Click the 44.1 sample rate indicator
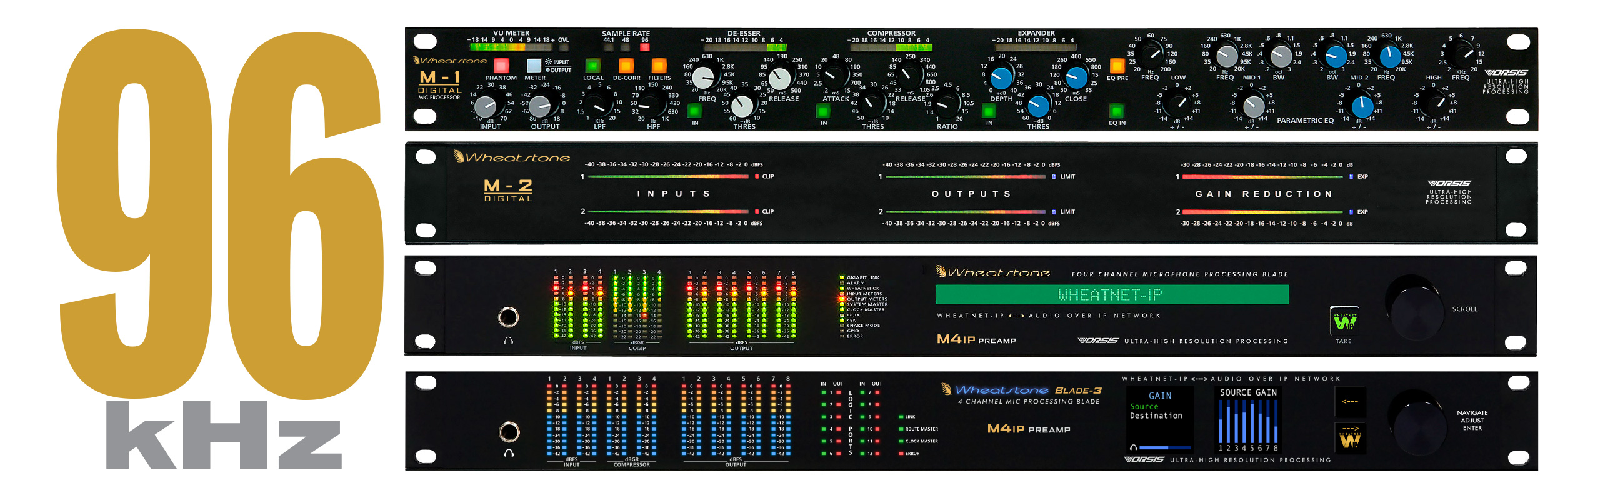The height and width of the screenshot is (500, 1600). 608,47
